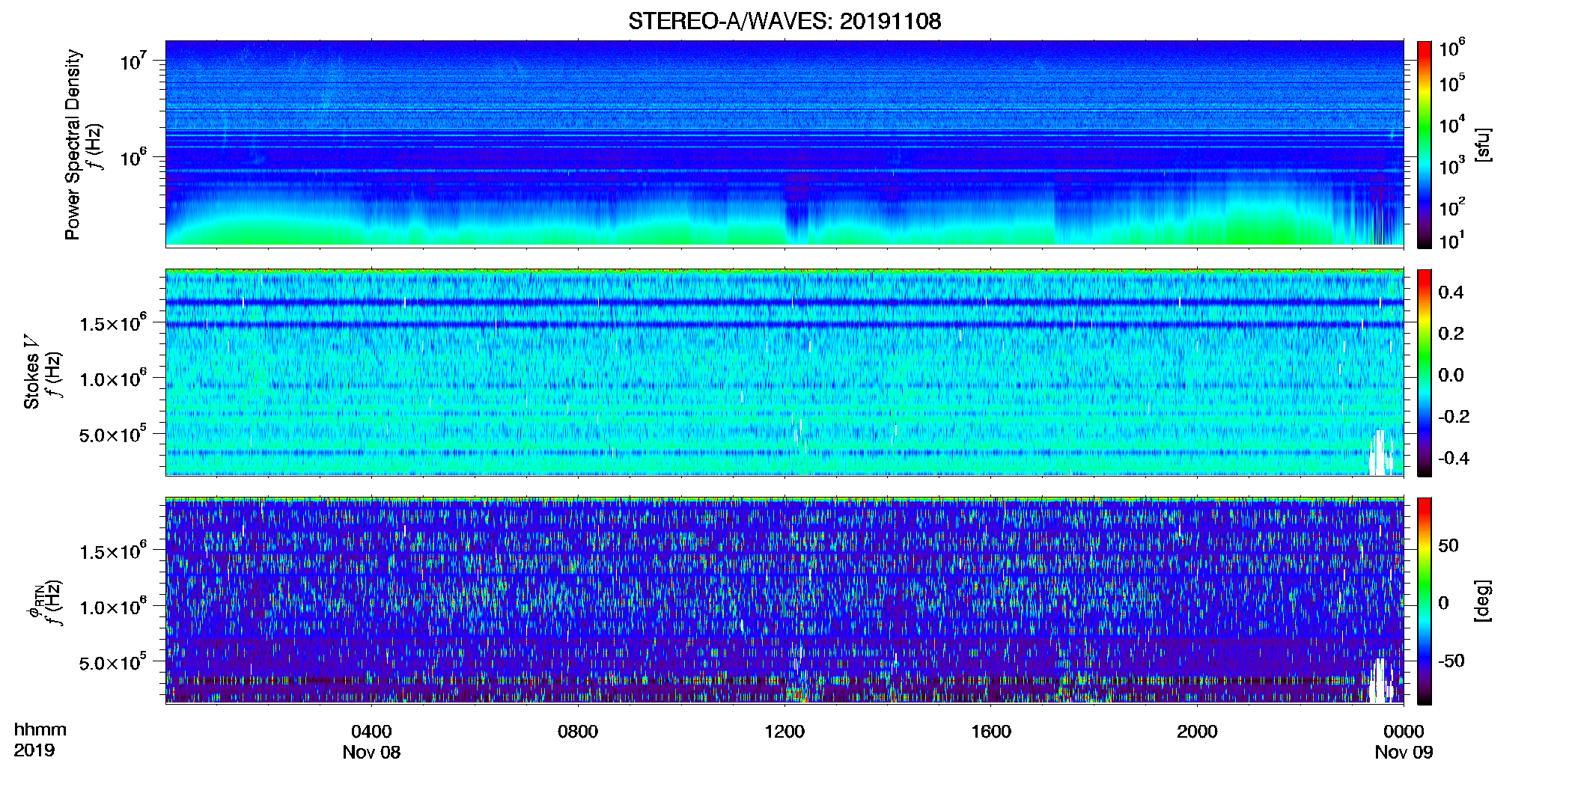The image size is (1569, 808).
Task: Click the Stokes V spectrogram panel
Action: click(x=784, y=372)
